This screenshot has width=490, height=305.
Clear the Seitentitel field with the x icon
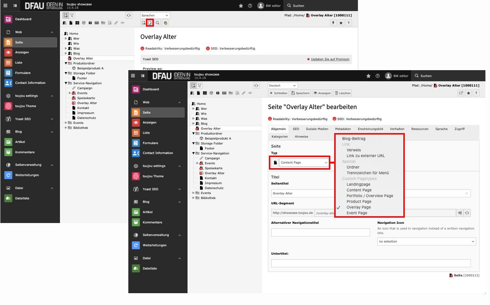466,193
